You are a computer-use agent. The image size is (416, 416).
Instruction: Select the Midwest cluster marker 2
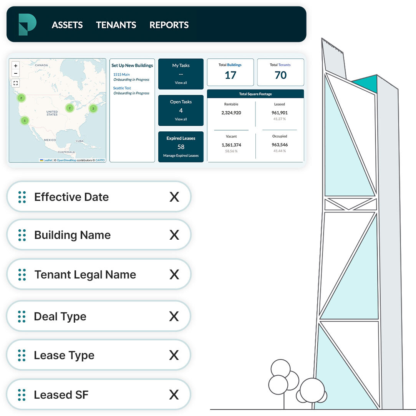(x=70, y=108)
